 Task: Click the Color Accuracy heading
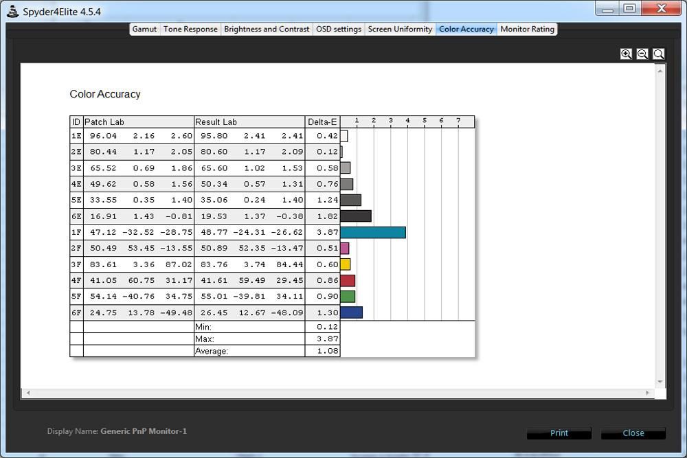pos(105,94)
